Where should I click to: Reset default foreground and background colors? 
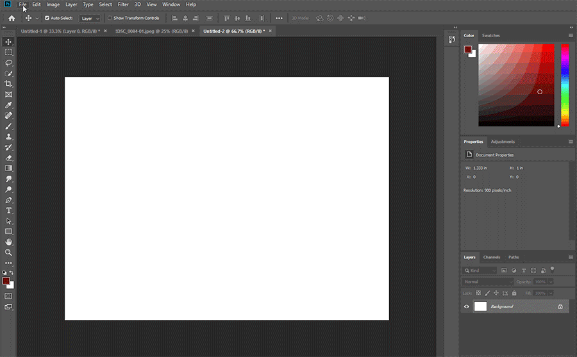4,273
